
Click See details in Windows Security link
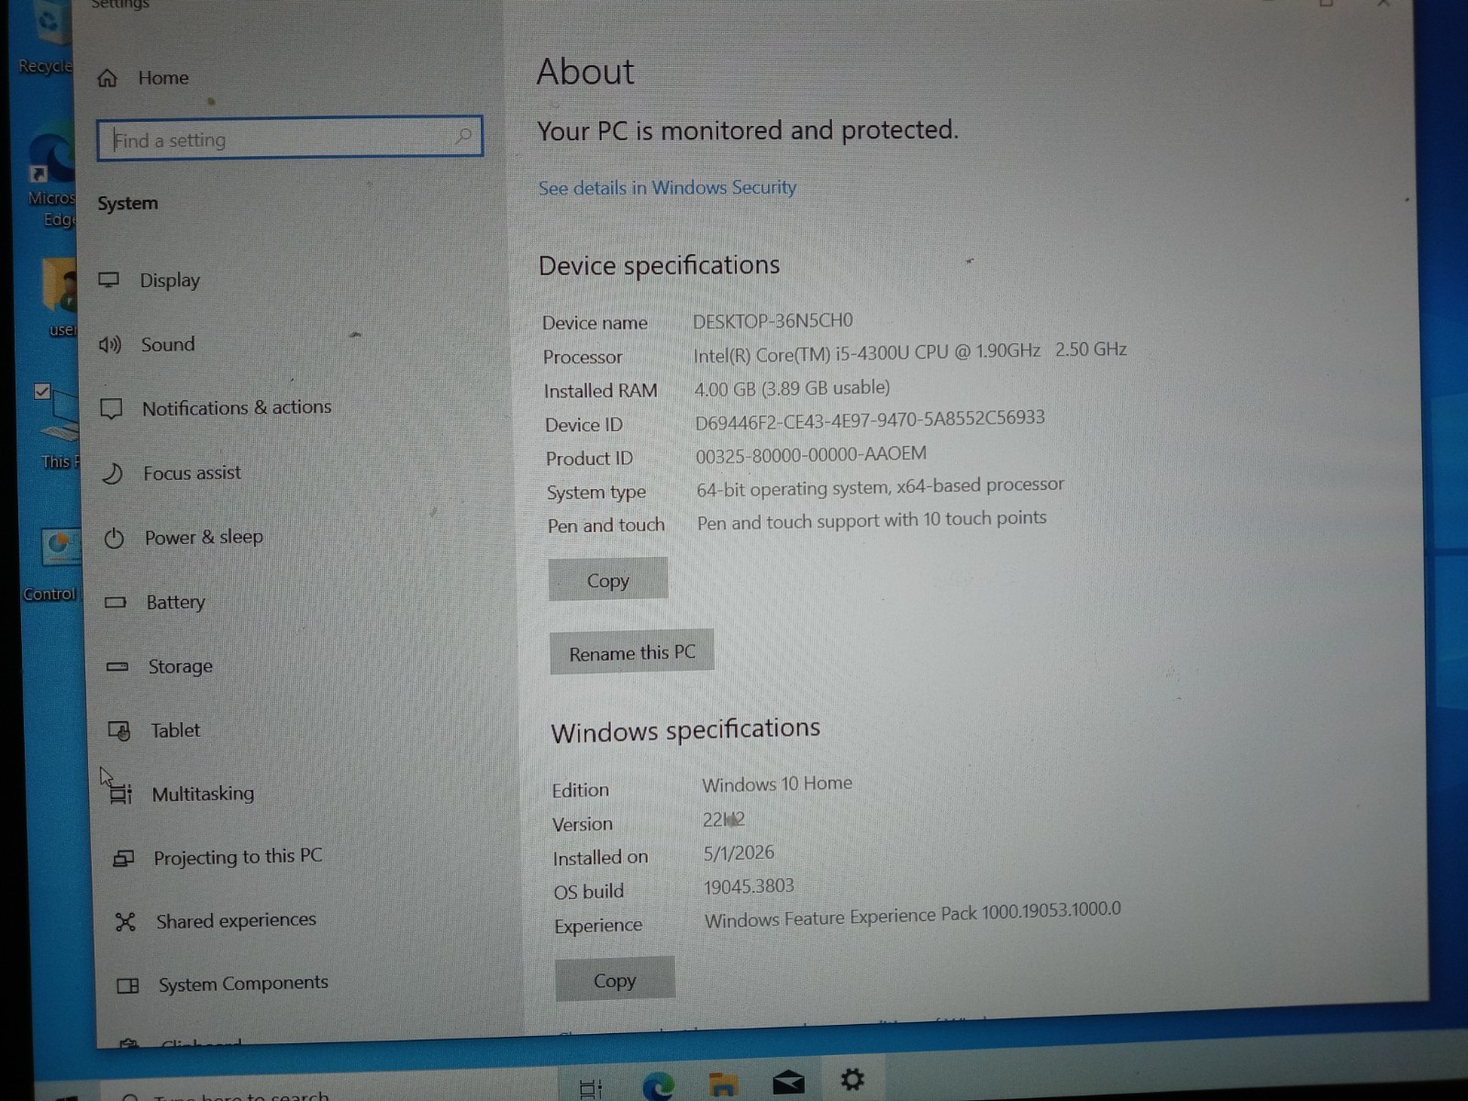[667, 188]
